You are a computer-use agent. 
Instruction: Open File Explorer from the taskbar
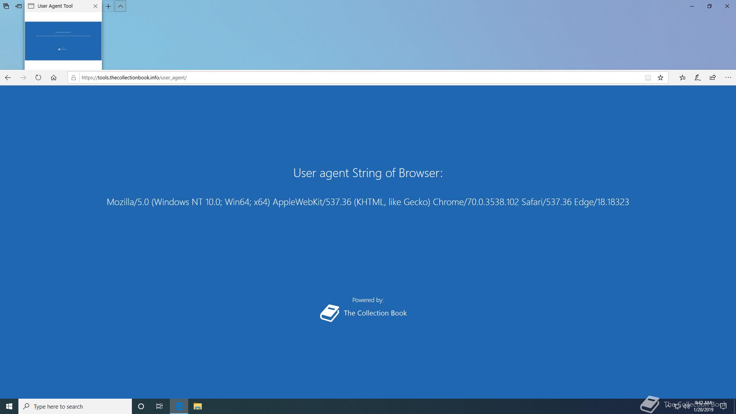[197, 406]
